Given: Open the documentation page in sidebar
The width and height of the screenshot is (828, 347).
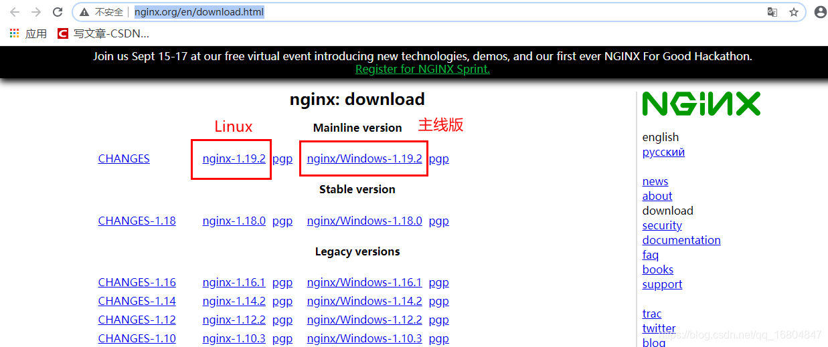Looking at the screenshot, I should pos(681,240).
